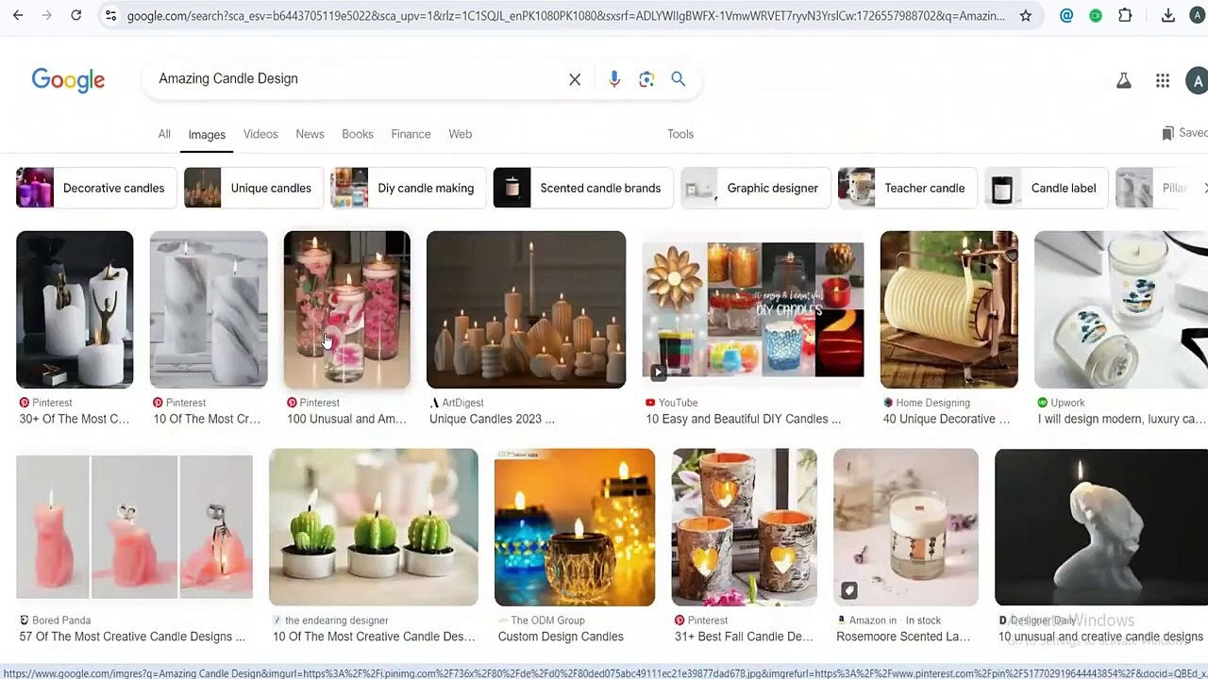Open the Home Designing coil candle image

point(948,309)
